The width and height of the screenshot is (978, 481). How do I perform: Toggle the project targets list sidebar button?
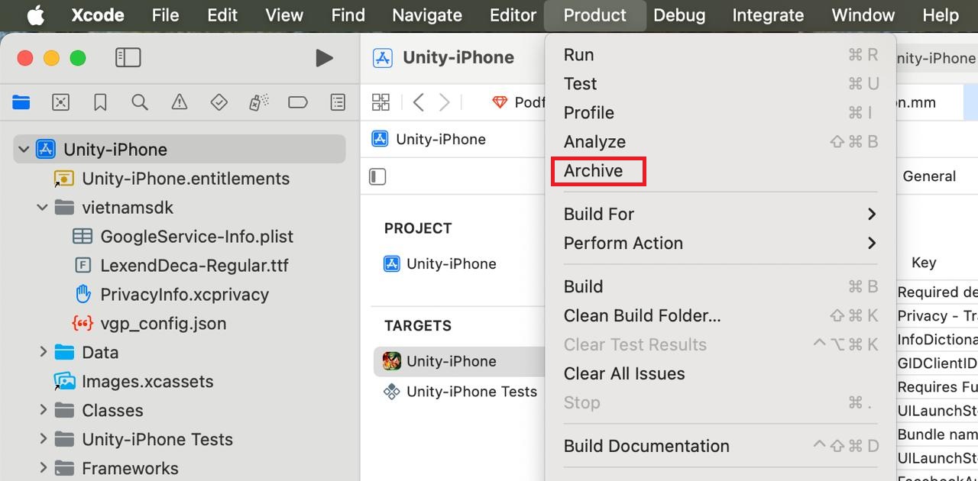(x=377, y=176)
